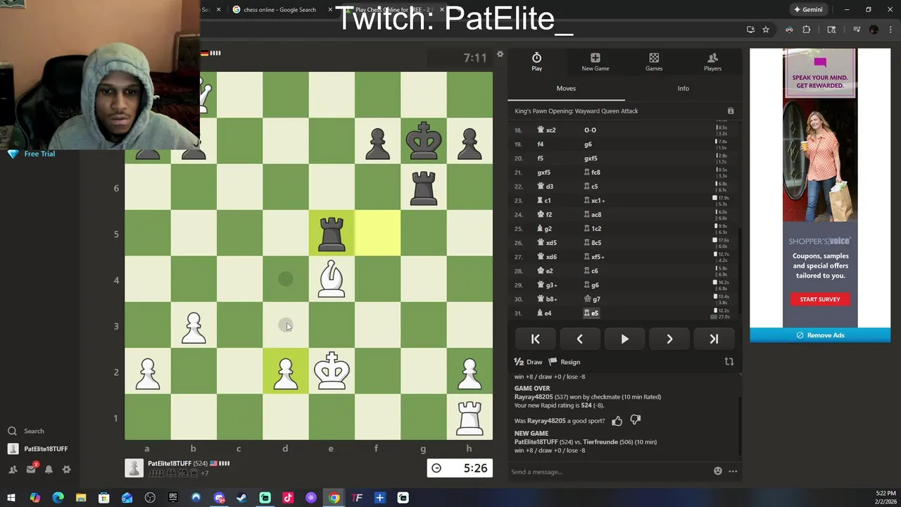
Task: Click move 18 O-O in move list
Action: click(x=590, y=130)
